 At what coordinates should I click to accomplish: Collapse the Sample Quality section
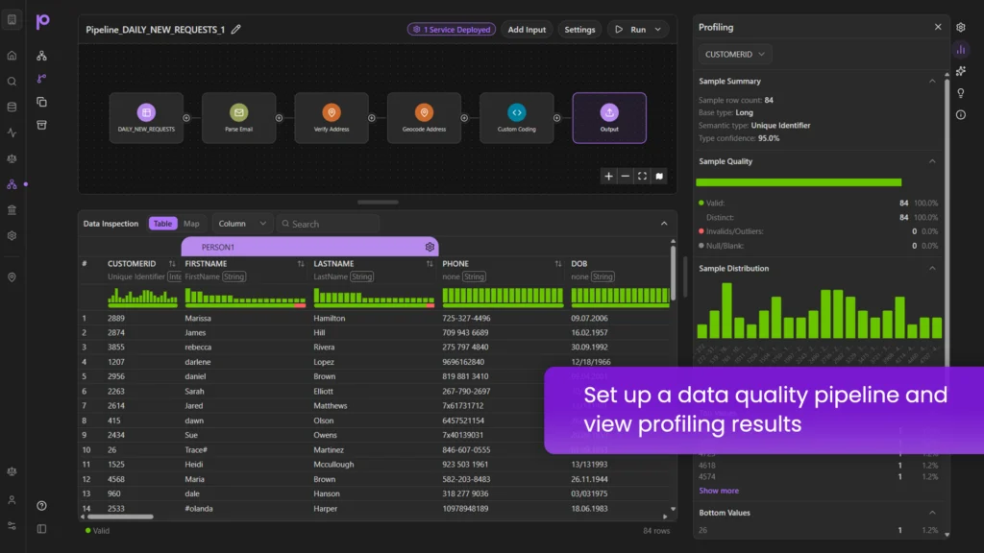coord(932,161)
